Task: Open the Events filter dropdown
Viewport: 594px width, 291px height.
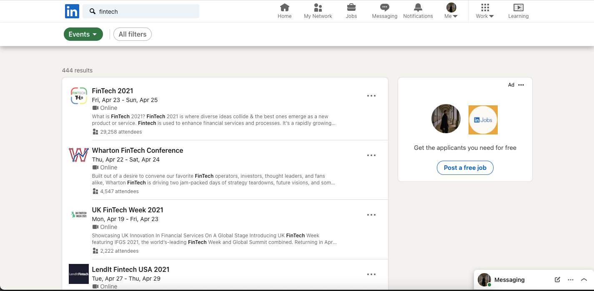Action: click(83, 34)
